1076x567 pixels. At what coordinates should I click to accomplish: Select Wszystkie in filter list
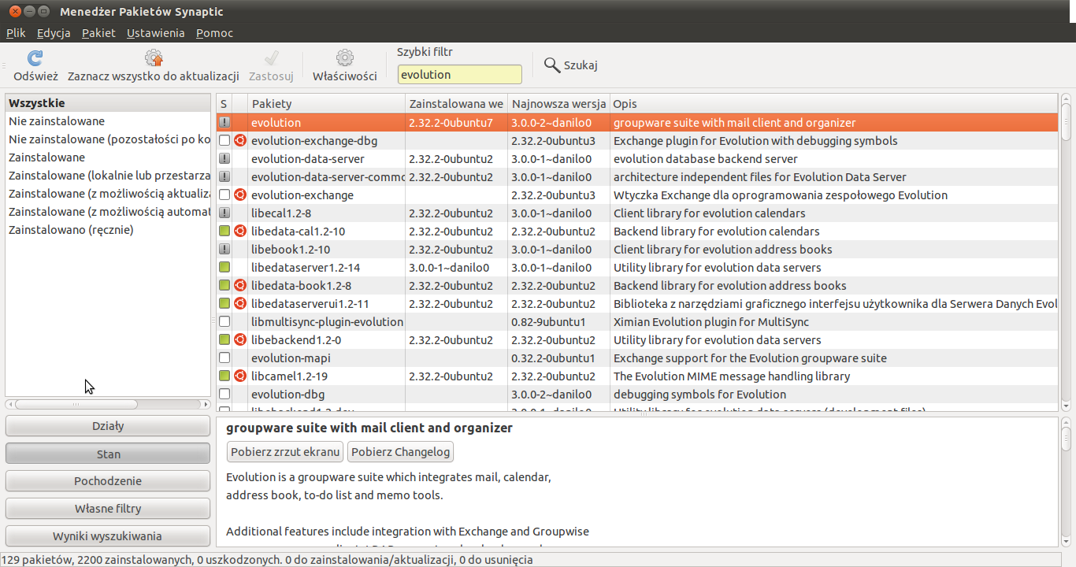[x=108, y=103]
